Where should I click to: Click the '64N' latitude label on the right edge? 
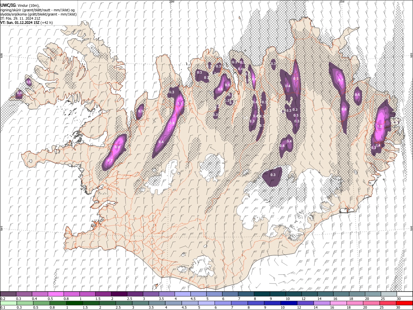(x=411, y=228)
